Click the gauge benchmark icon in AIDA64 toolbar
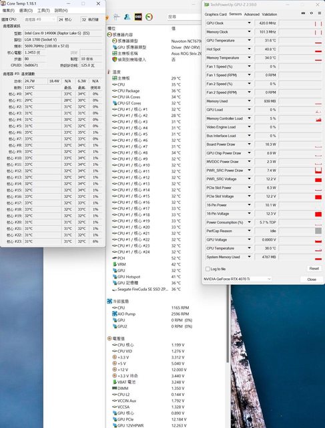Viewport: 325px width, 428px height. pyautogui.click(x=149, y=17)
